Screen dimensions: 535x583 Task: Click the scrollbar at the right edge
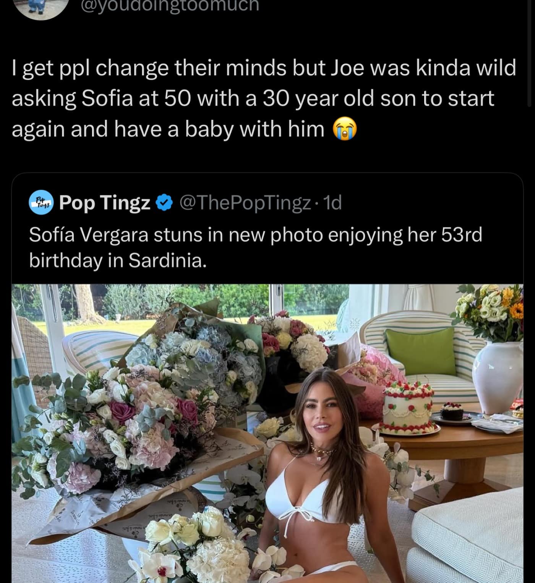(530, 53)
